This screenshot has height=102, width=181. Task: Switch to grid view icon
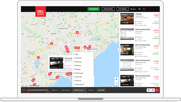[x=153, y=90]
